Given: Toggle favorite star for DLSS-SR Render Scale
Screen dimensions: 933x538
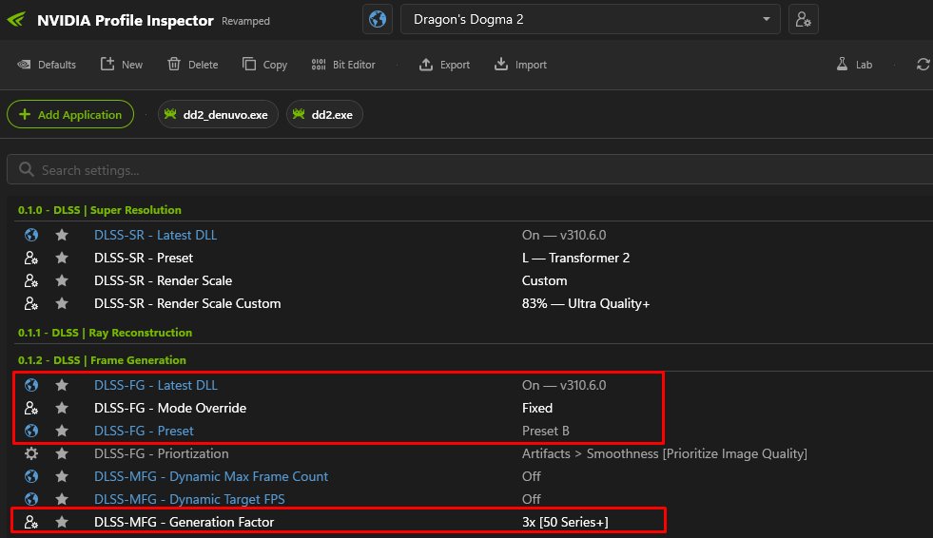Looking at the screenshot, I should [62, 280].
